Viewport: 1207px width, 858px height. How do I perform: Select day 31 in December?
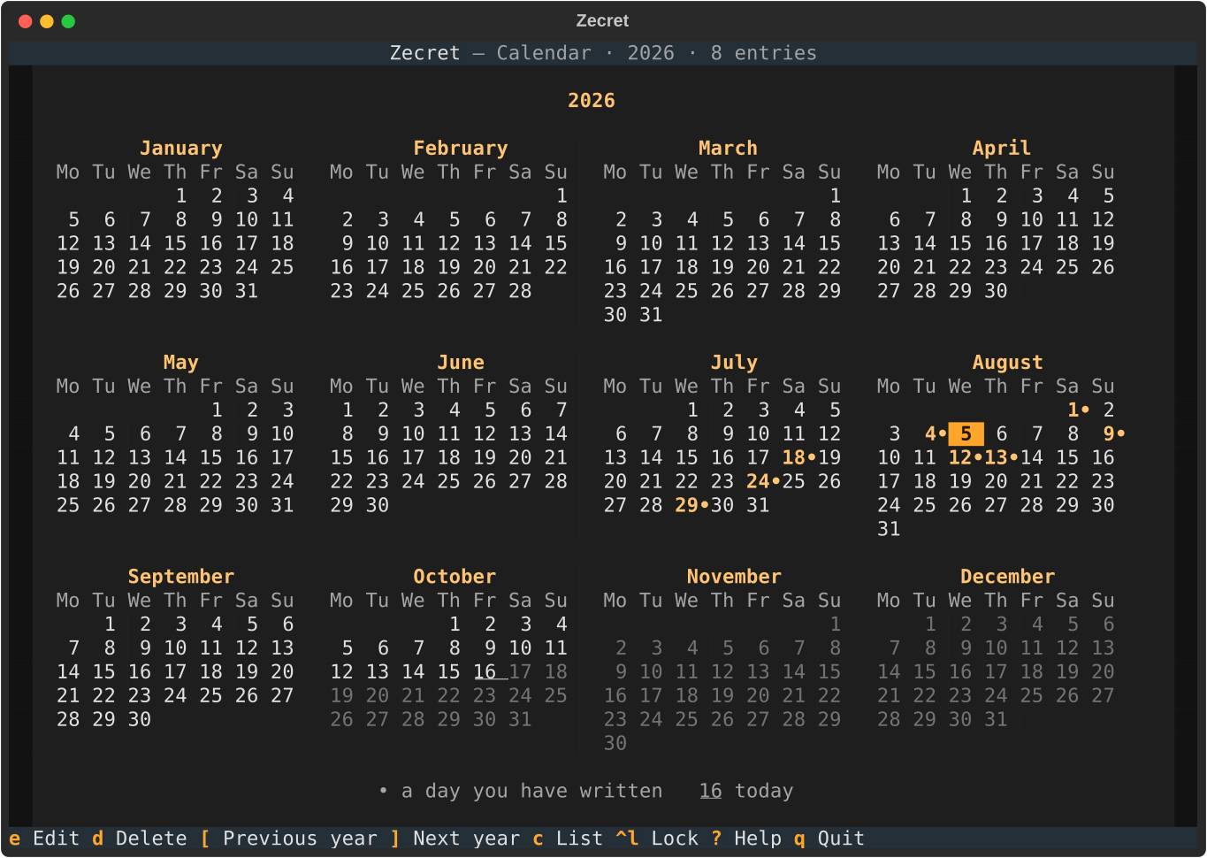(996, 719)
